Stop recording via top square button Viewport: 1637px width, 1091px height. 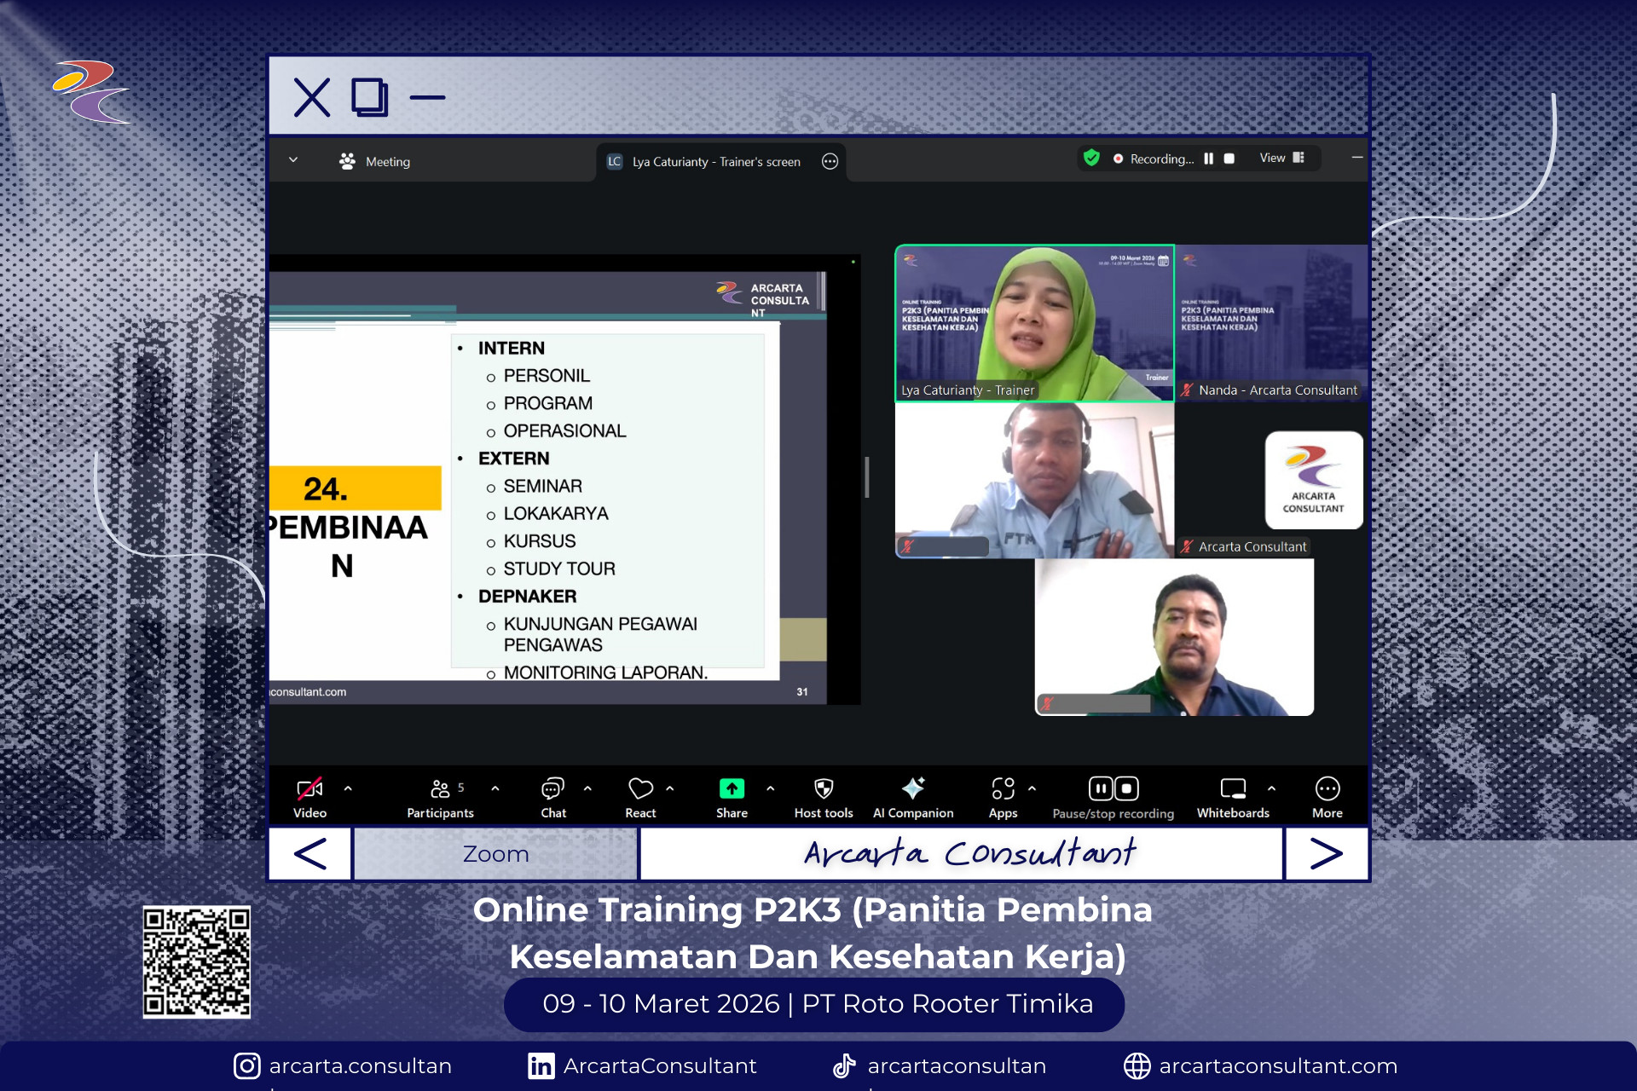pyautogui.click(x=1229, y=159)
